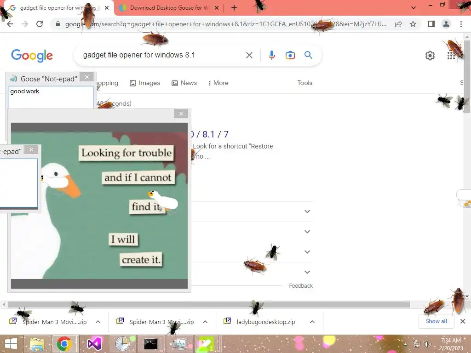Open Google settings gear

[430, 56]
